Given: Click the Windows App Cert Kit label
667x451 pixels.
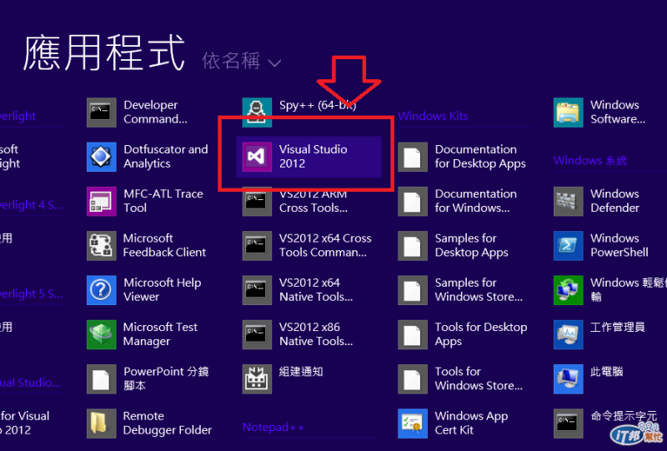Looking at the screenshot, I should tap(471, 423).
